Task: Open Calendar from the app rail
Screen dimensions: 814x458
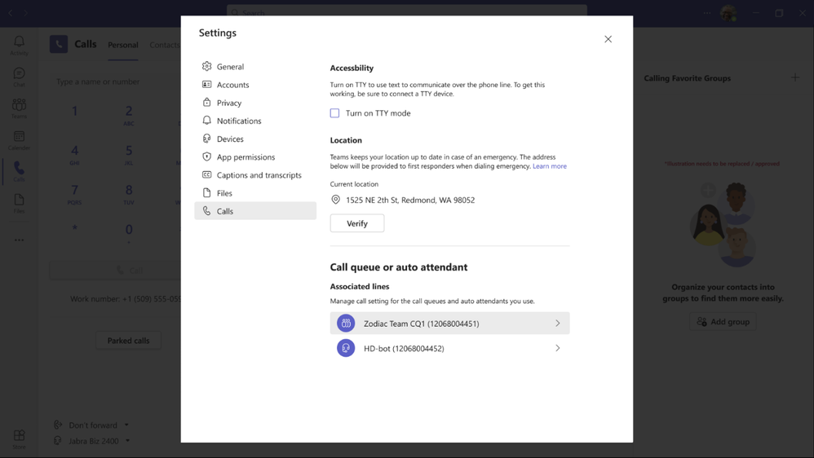Action: click(x=19, y=140)
